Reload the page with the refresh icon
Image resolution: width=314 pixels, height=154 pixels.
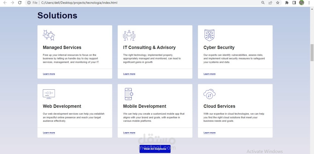point(20,3)
